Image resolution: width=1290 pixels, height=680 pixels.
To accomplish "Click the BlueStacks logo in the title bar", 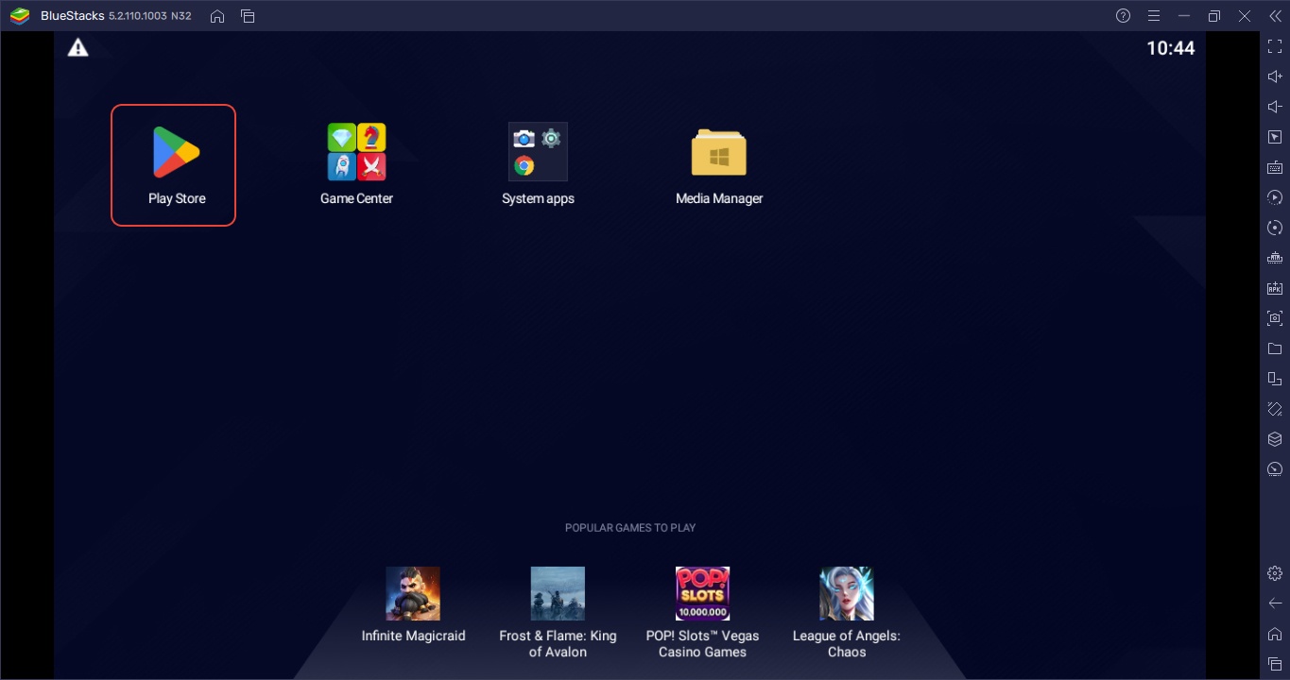I will [x=19, y=16].
